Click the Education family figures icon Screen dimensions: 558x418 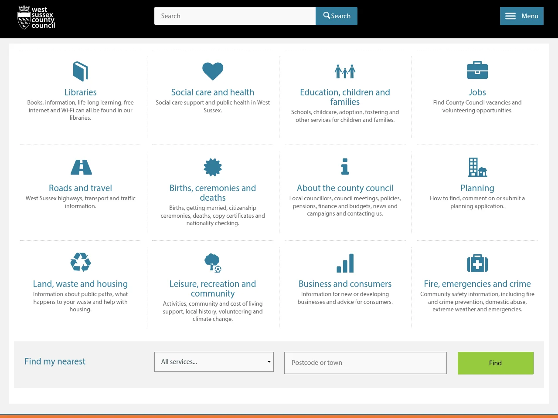(x=345, y=71)
